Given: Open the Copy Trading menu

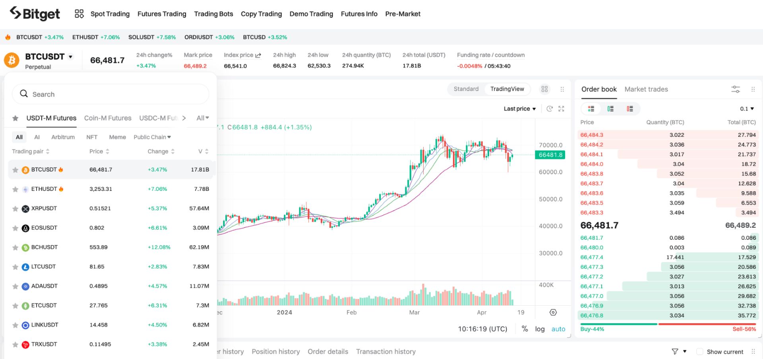Looking at the screenshot, I should (261, 14).
